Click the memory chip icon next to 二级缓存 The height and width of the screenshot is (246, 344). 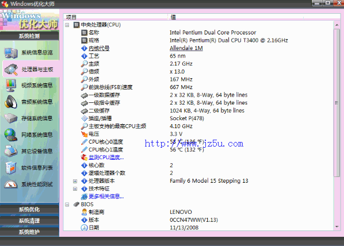click(x=84, y=111)
